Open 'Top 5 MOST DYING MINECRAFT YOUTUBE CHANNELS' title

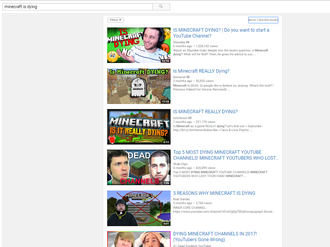(x=226, y=155)
